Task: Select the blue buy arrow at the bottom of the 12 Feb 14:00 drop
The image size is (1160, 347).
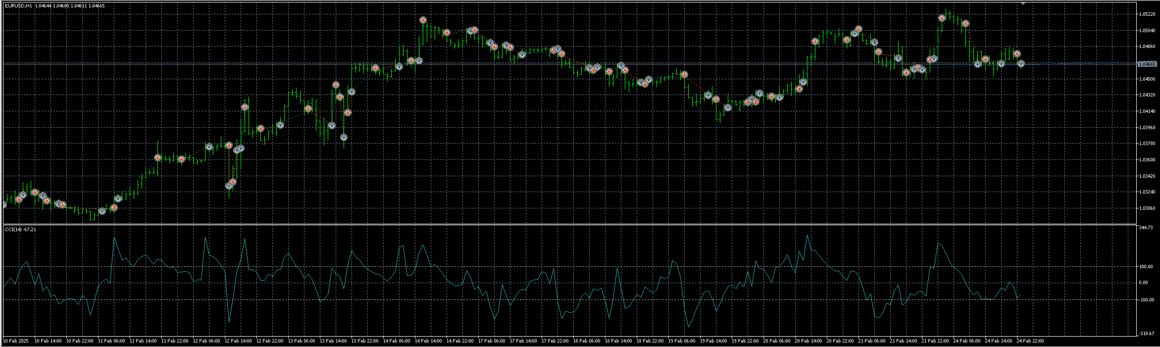Action: pos(229,186)
